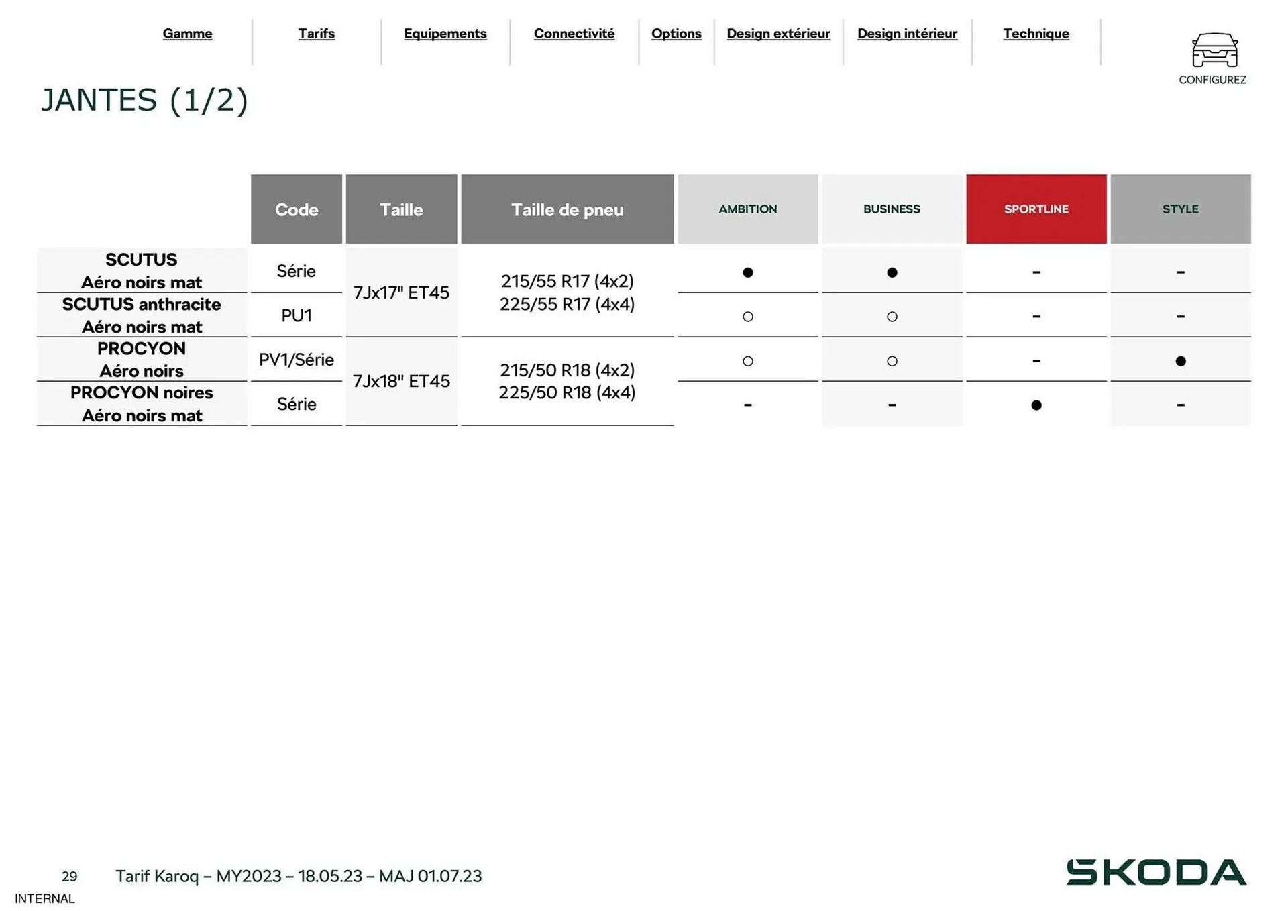Toggle the circle for PROCYON under AMBITION

coord(747,360)
